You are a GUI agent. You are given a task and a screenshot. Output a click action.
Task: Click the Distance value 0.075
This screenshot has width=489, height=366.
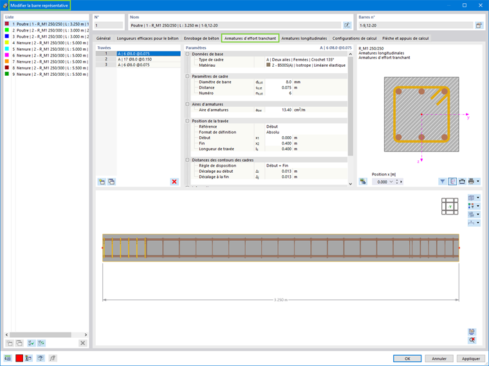tap(279, 87)
